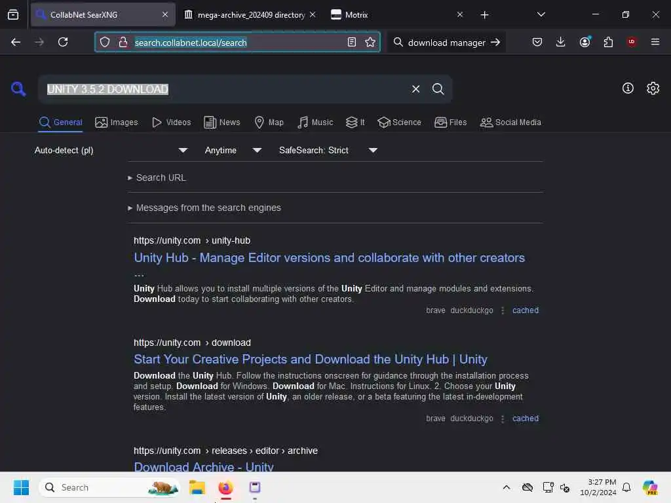Expand Search URL section
The image size is (671, 503).
click(157, 177)
